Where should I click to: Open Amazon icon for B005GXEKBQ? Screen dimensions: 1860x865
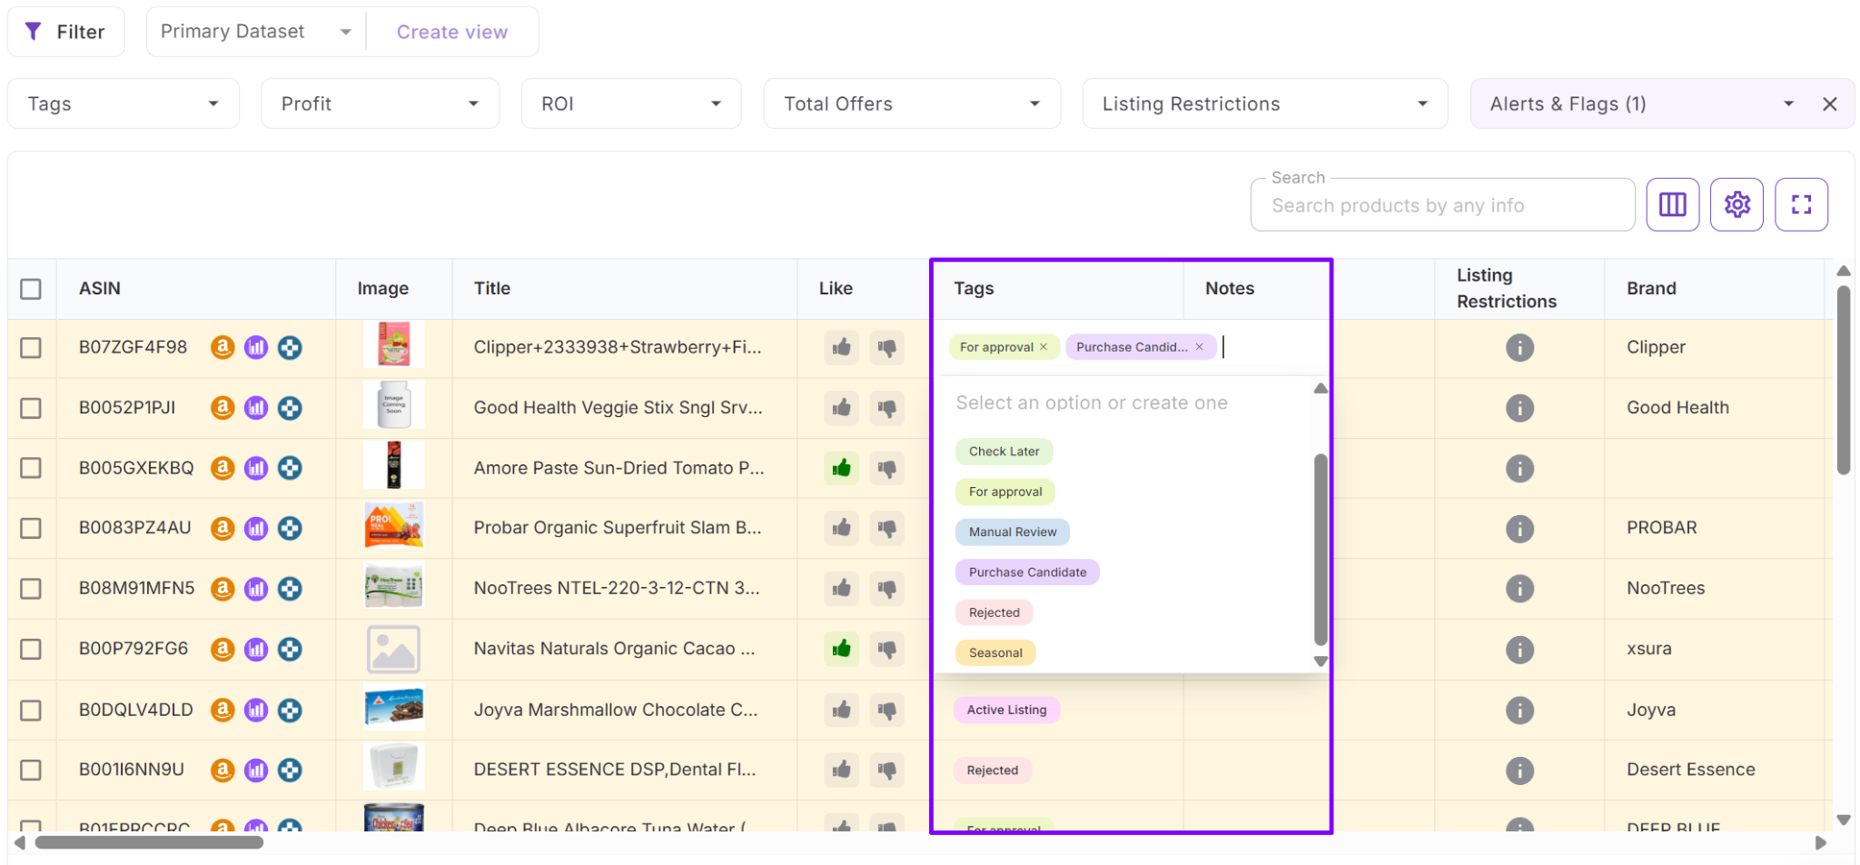[223, 468]
